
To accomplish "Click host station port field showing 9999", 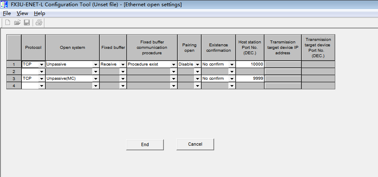I will tap(250, 78).
